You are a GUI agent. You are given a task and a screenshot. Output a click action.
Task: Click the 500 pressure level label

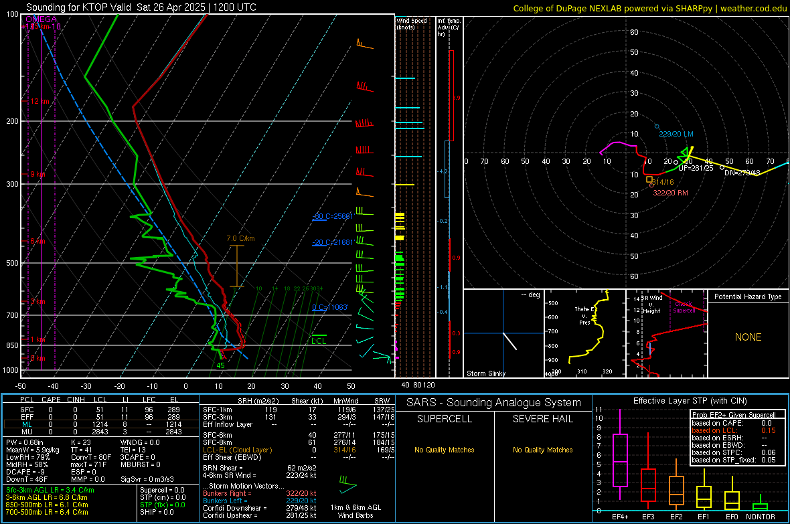click(12, 263)
